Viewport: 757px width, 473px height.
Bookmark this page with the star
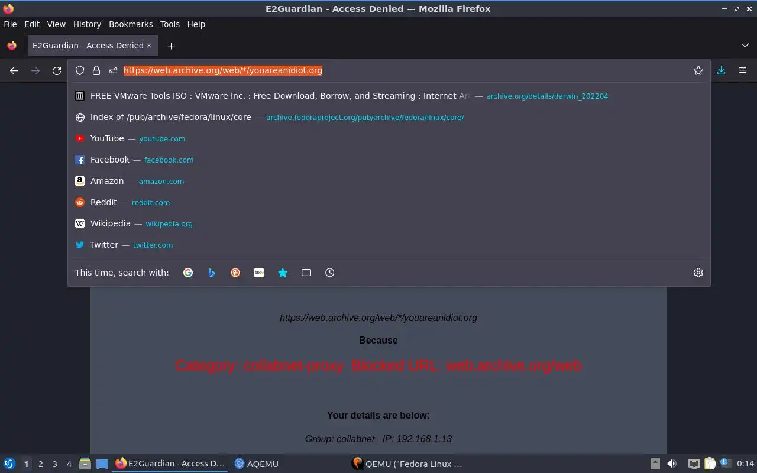698,70
